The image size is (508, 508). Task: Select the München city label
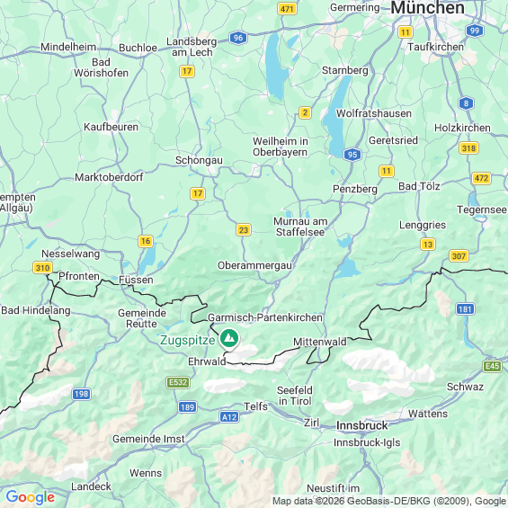tap(427, 8)
